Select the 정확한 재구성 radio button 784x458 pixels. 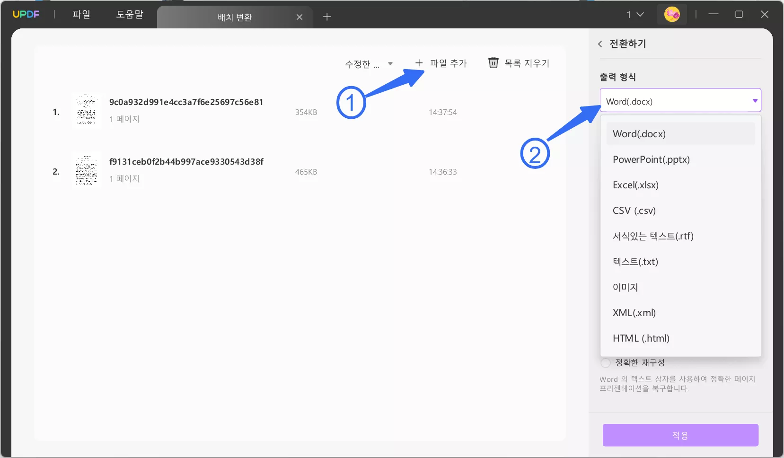coord(606,363)
